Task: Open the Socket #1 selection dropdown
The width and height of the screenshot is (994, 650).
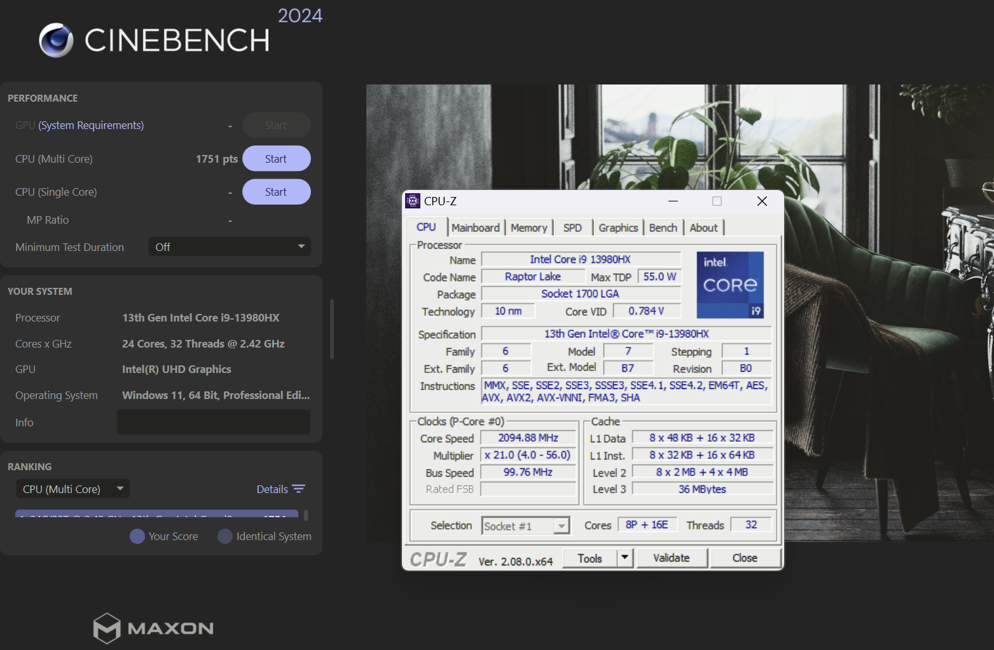Action: pyautogui.click(x=525, y=526)
